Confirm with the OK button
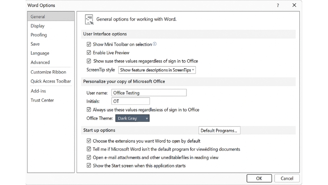 tap(259, 178)
